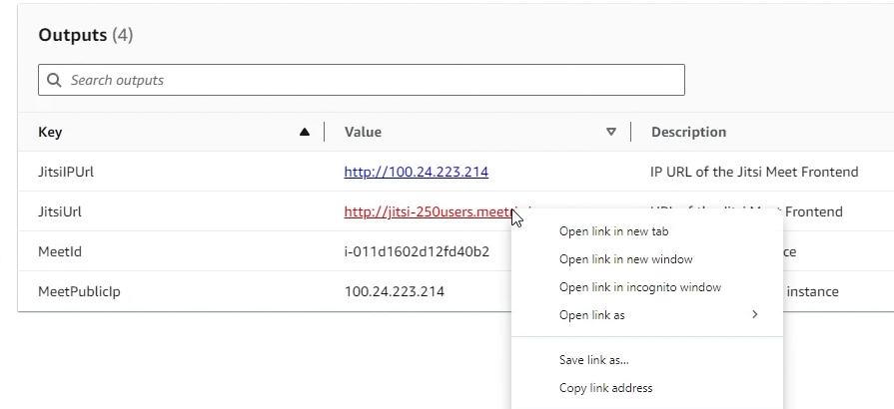Click the Value column header label
Image resolution: width=894 pixels, height=409 pixels.
[363, 132]
